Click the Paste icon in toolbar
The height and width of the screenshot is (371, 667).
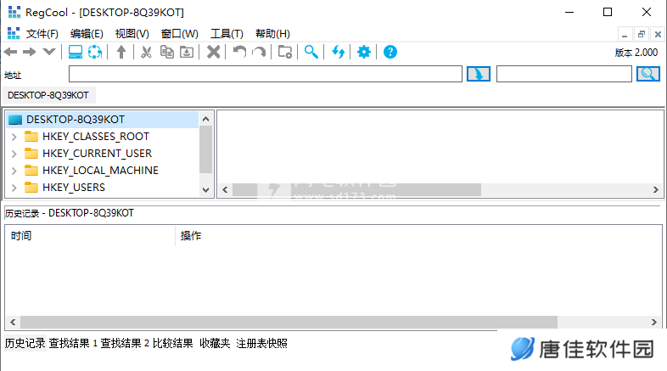[187, 52]
